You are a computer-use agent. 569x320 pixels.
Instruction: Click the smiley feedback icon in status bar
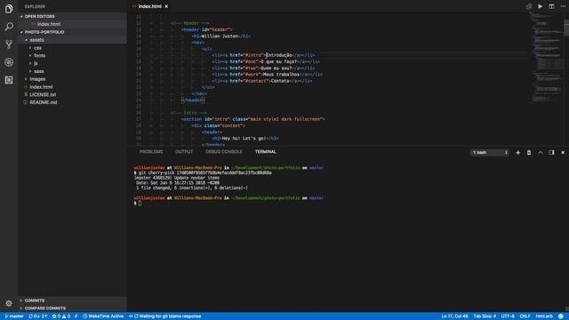click(x=561, y=316)
